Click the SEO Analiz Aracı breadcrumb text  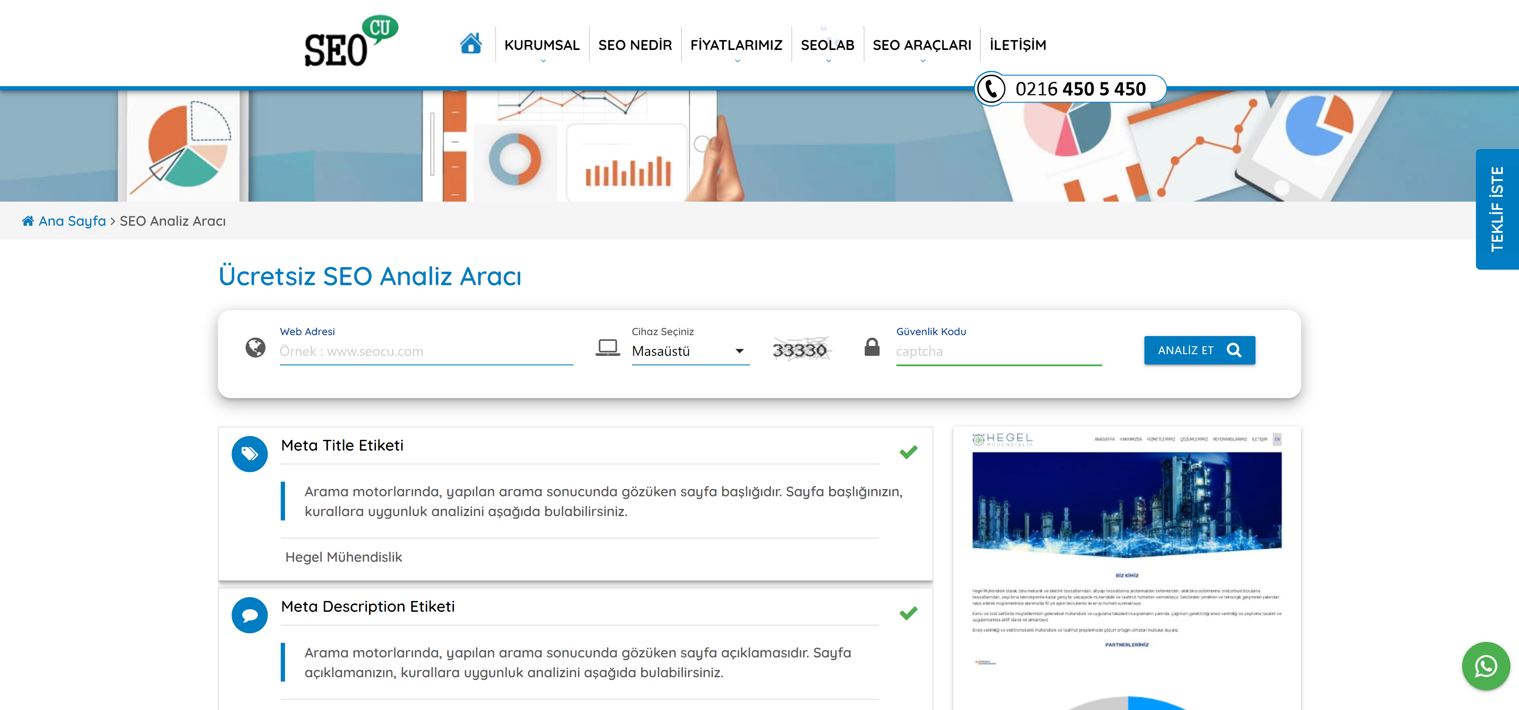pos(172,221)
